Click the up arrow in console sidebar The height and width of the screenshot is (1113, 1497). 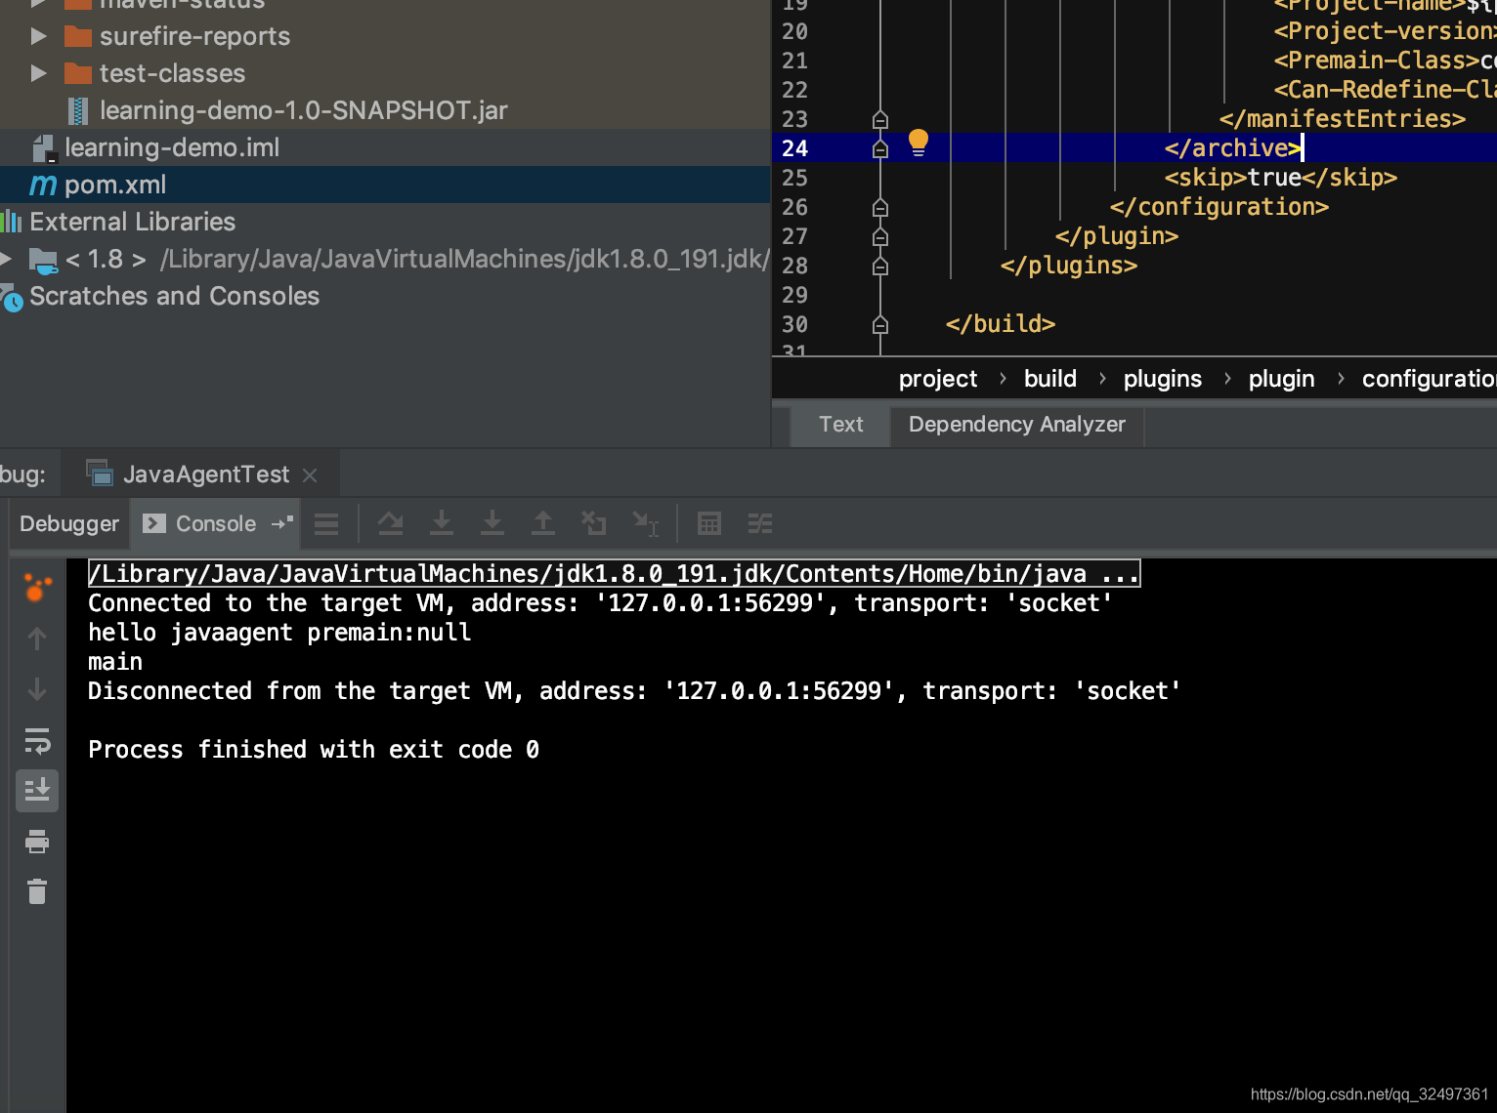(37, 639)
